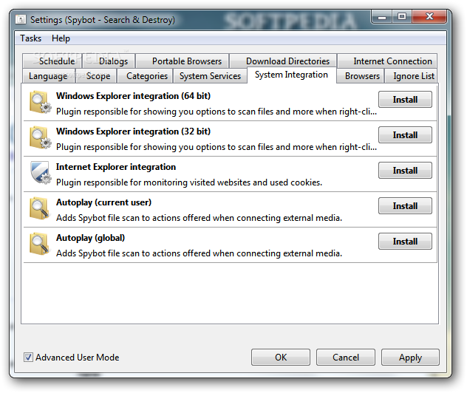The width and height of the screenshot is (467, 393).
Task: Show the Browsers tab
Action: [x=361, y=76]
